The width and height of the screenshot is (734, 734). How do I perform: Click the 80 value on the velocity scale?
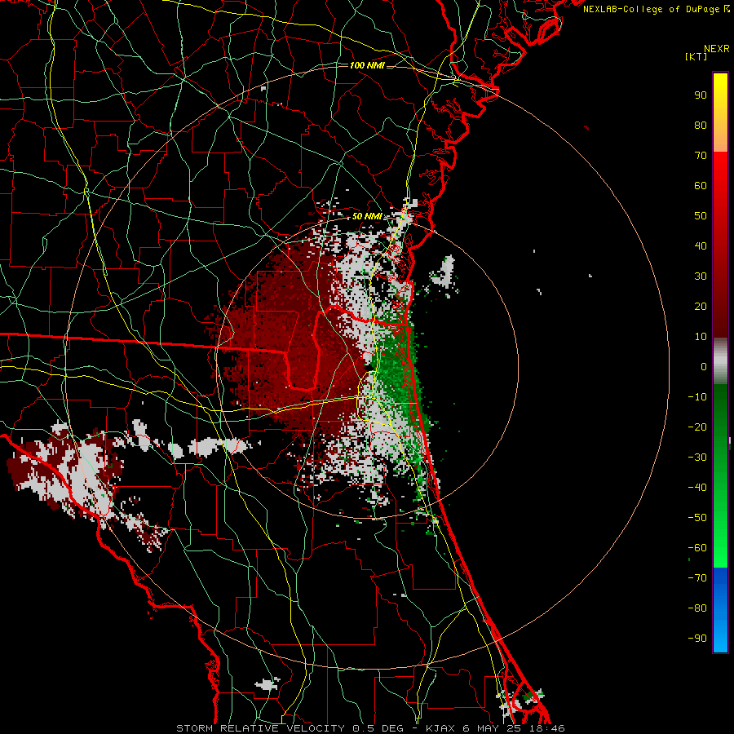click(x=701, y=126)
